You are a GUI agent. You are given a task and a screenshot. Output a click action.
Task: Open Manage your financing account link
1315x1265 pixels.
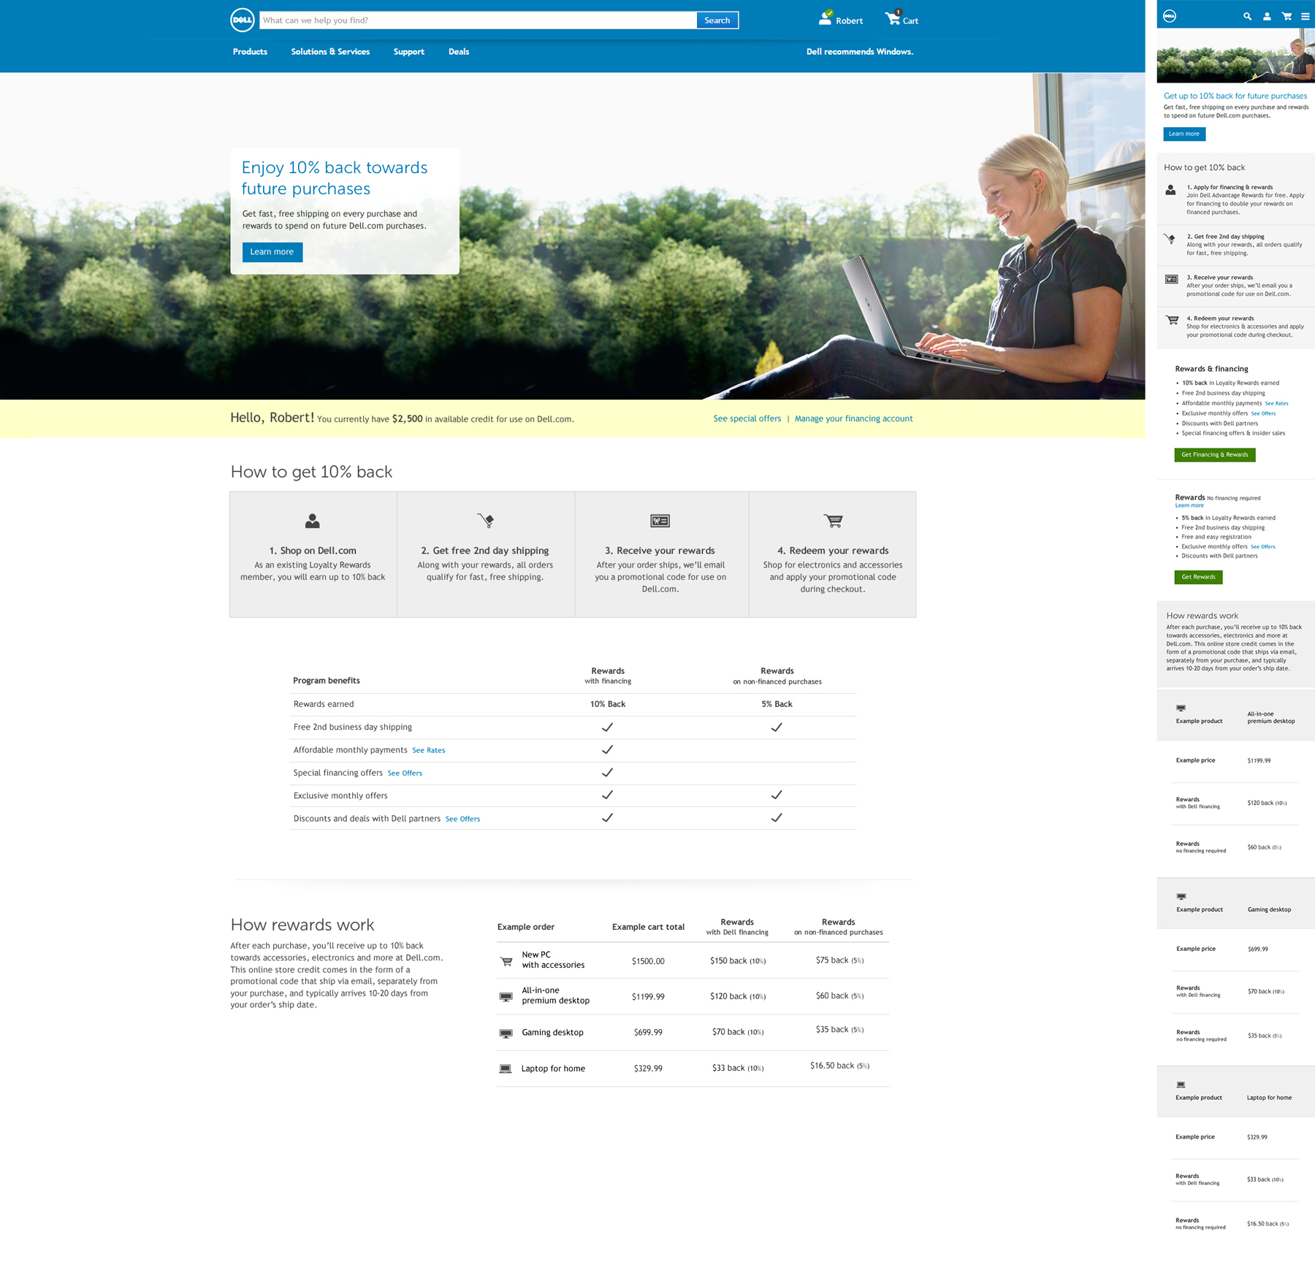[853, 419]
